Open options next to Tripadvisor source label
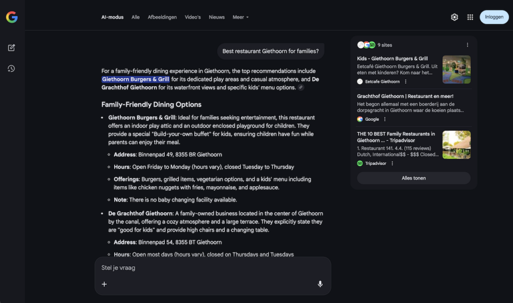 pos(392,164)
